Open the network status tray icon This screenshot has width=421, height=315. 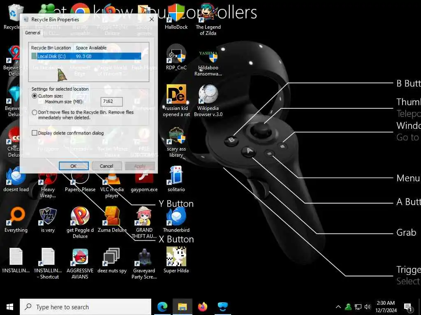[358, 307]
